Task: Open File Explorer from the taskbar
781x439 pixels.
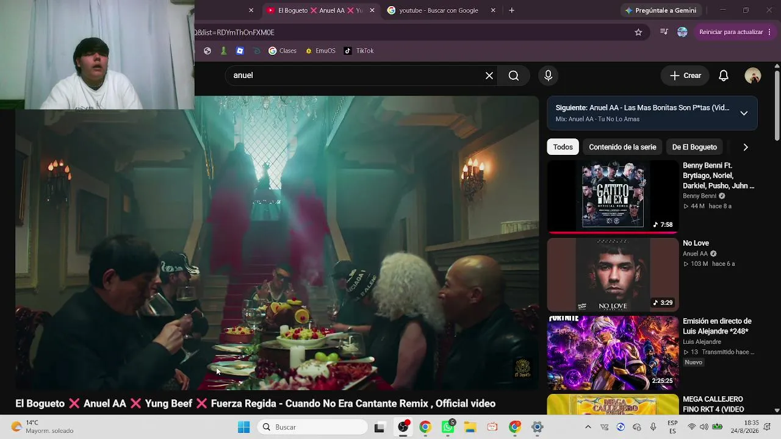Action: tap(470, 427)
